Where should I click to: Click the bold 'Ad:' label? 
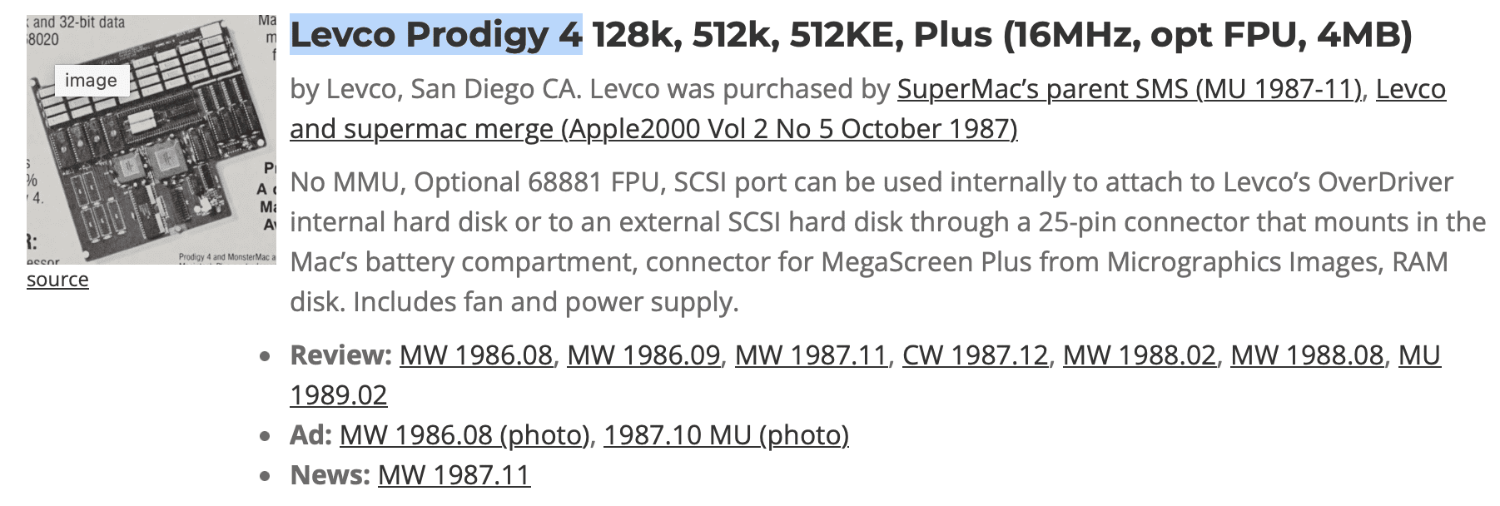click(310, 435)
